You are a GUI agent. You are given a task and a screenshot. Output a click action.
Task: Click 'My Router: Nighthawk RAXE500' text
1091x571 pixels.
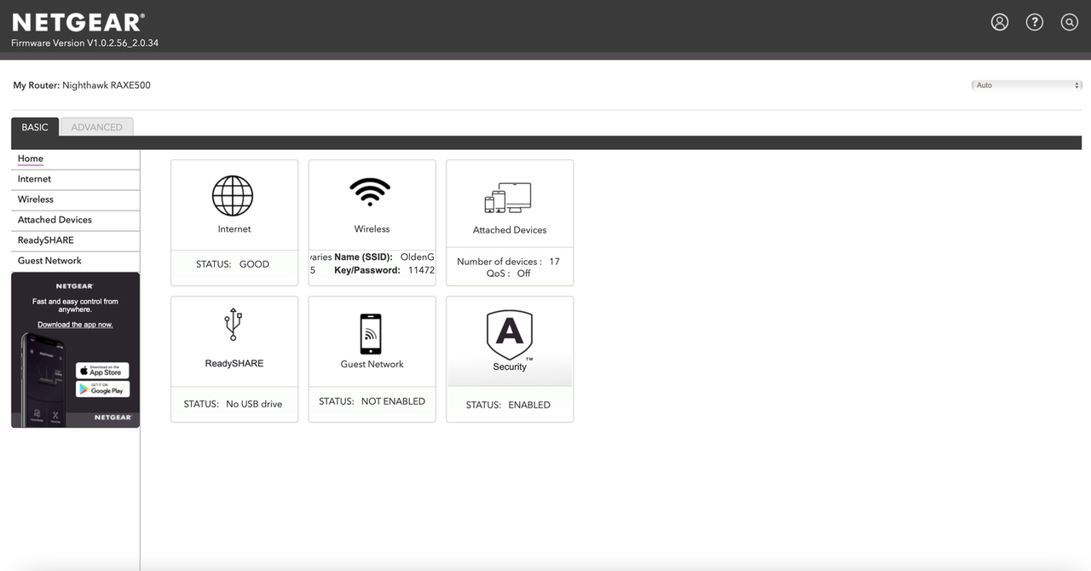[x=82, y=85]
